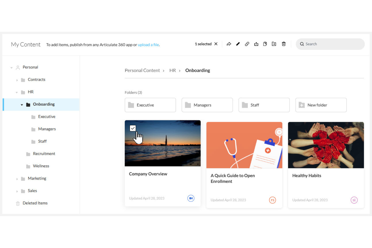Open Managers subfolder in sidebar

click(x=47, y=129)
